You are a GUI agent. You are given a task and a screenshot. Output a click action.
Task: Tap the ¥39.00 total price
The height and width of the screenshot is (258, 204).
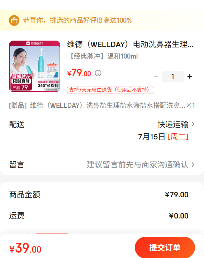click(x=25, y=248)
